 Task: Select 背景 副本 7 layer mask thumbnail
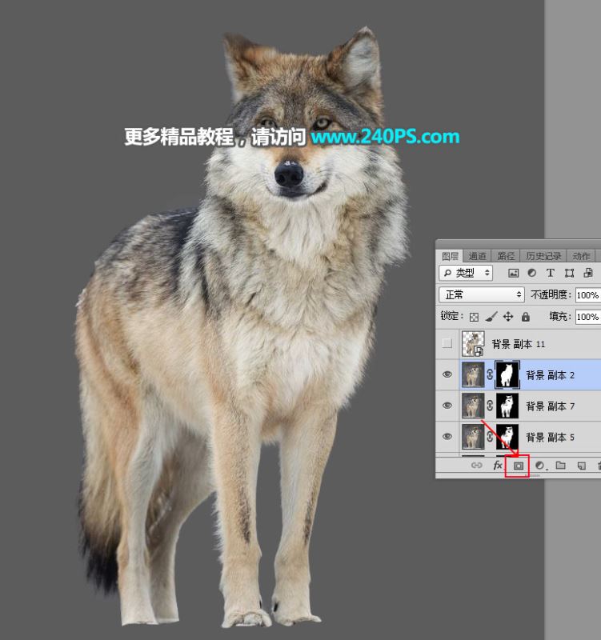pos(507,406)
